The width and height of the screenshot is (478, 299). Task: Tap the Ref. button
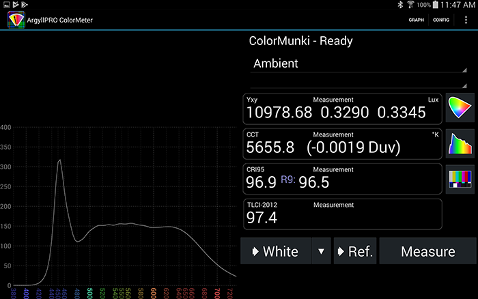click(x=354, y=251)
